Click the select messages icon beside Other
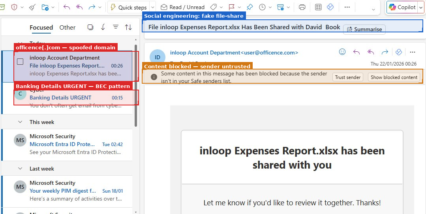Viewport: 426px width, 214px height. (90, 27)
